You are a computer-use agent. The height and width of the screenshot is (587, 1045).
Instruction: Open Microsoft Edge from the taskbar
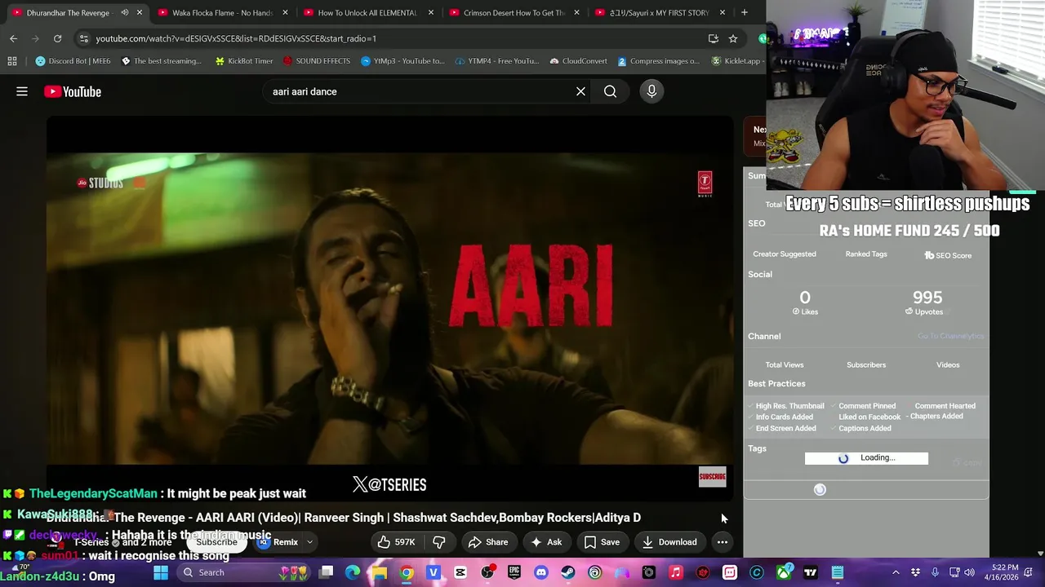coord(353,572)
